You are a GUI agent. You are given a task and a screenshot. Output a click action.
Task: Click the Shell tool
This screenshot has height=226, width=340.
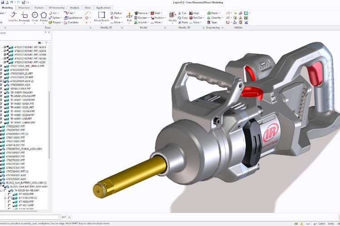coord(156,13)
